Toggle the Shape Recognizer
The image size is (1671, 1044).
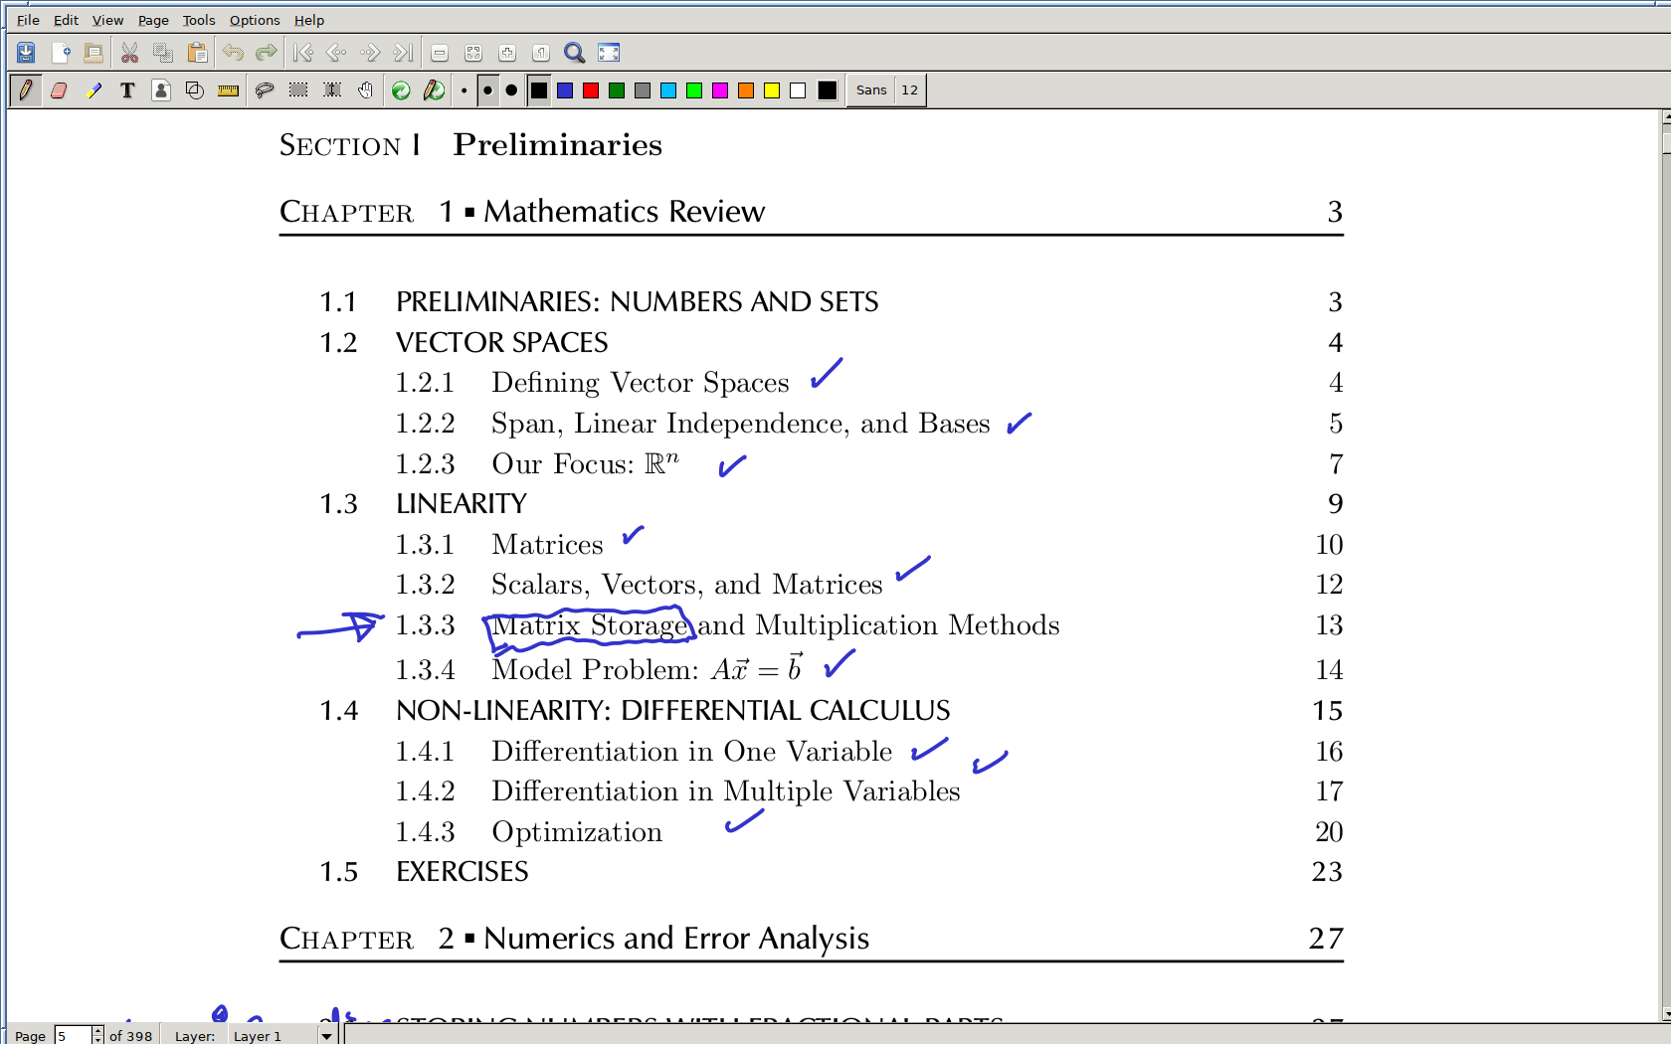click(195, 90)
